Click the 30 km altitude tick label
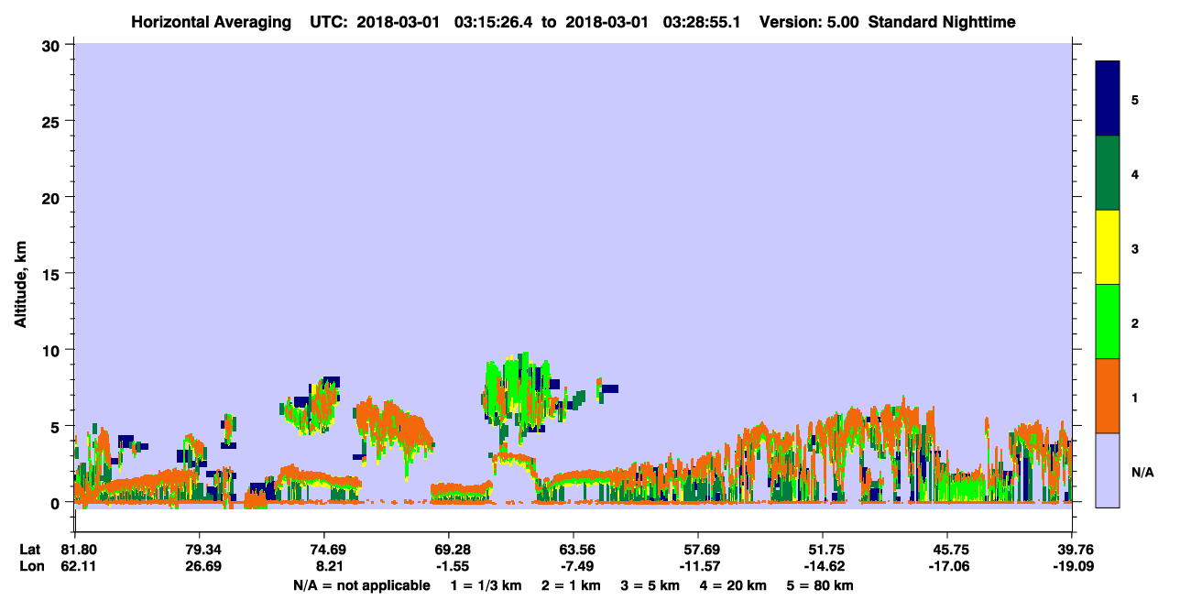Screen dimensions: 1191x611 52,45
